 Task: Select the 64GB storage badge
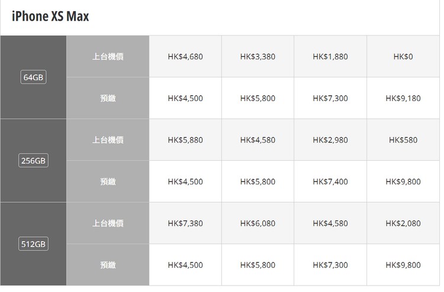33,77
